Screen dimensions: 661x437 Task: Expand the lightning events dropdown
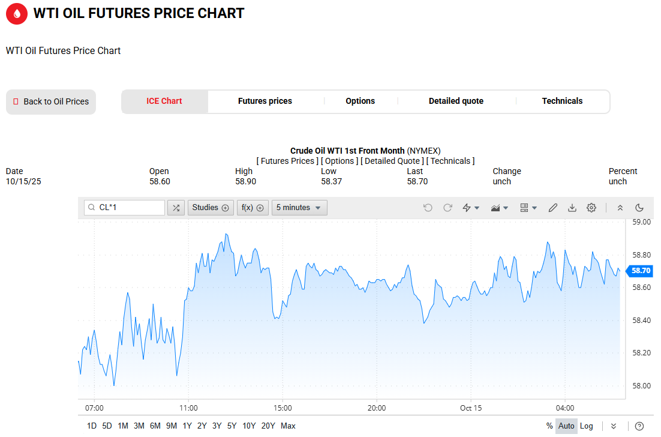click(x=471, y=208)
